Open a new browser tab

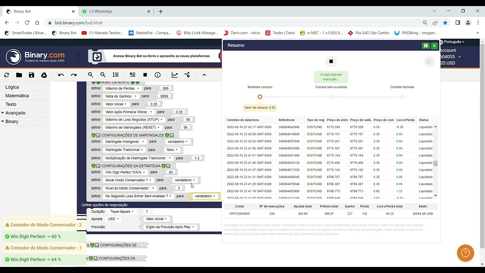[161, 11]
